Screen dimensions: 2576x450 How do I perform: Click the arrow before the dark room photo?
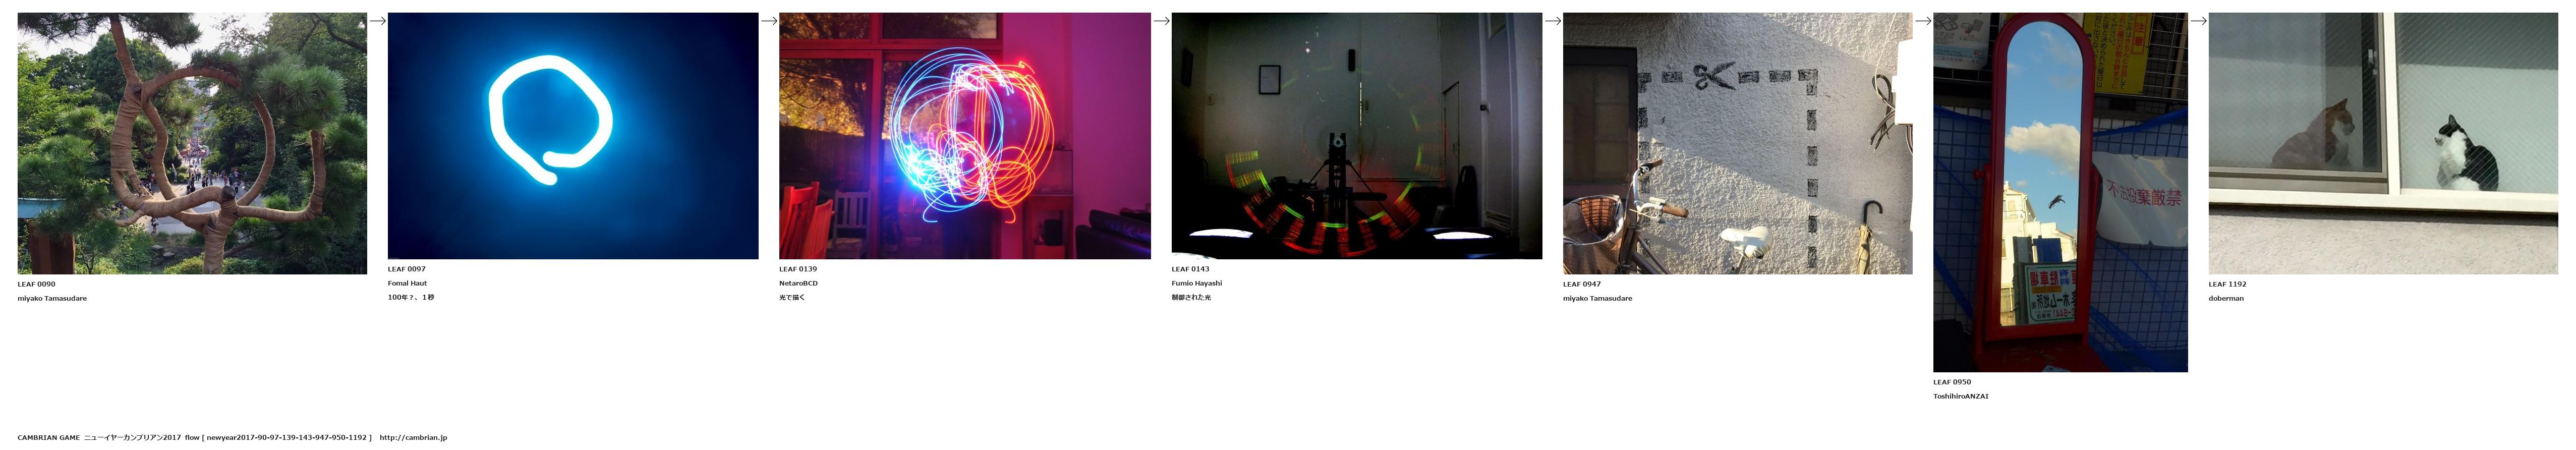[x=1161, y=21]
